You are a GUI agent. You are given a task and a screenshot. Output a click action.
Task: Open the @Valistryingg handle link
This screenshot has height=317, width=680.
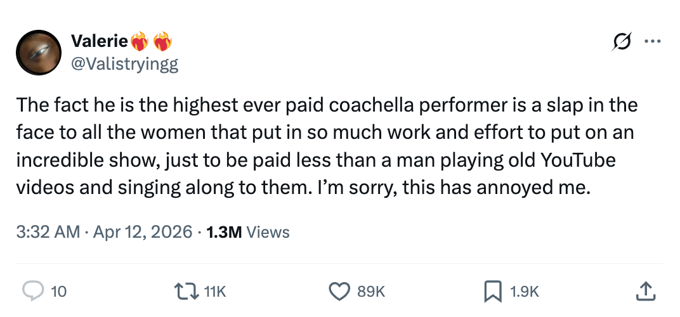pyautogui.click(x=124, y=65)
